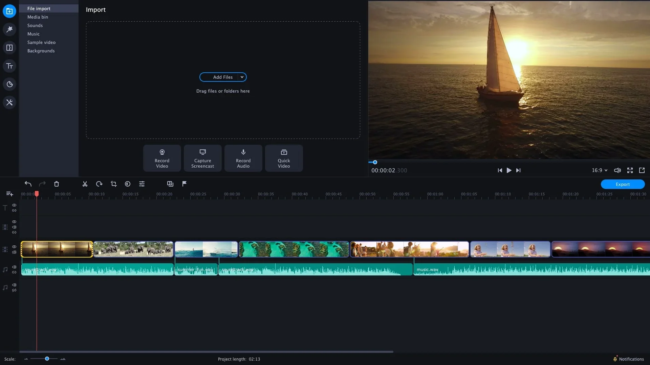The width and height of the screenshot is (650, 365).
Task: Click the Record Audio button
Action: pyautogui.click(x=243, y=158)
